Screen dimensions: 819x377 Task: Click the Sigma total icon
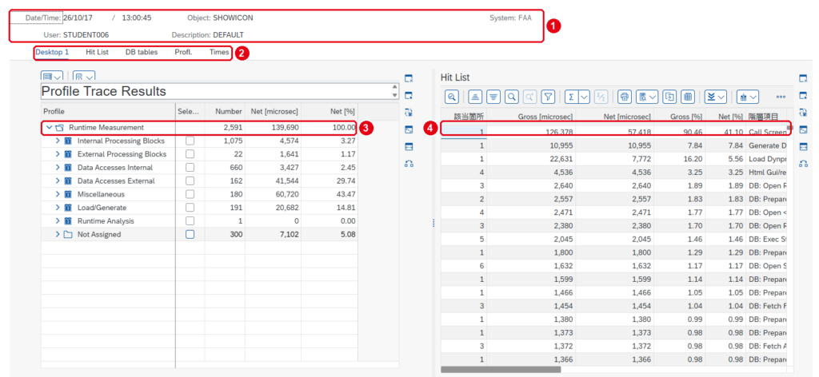click(571, 97)
